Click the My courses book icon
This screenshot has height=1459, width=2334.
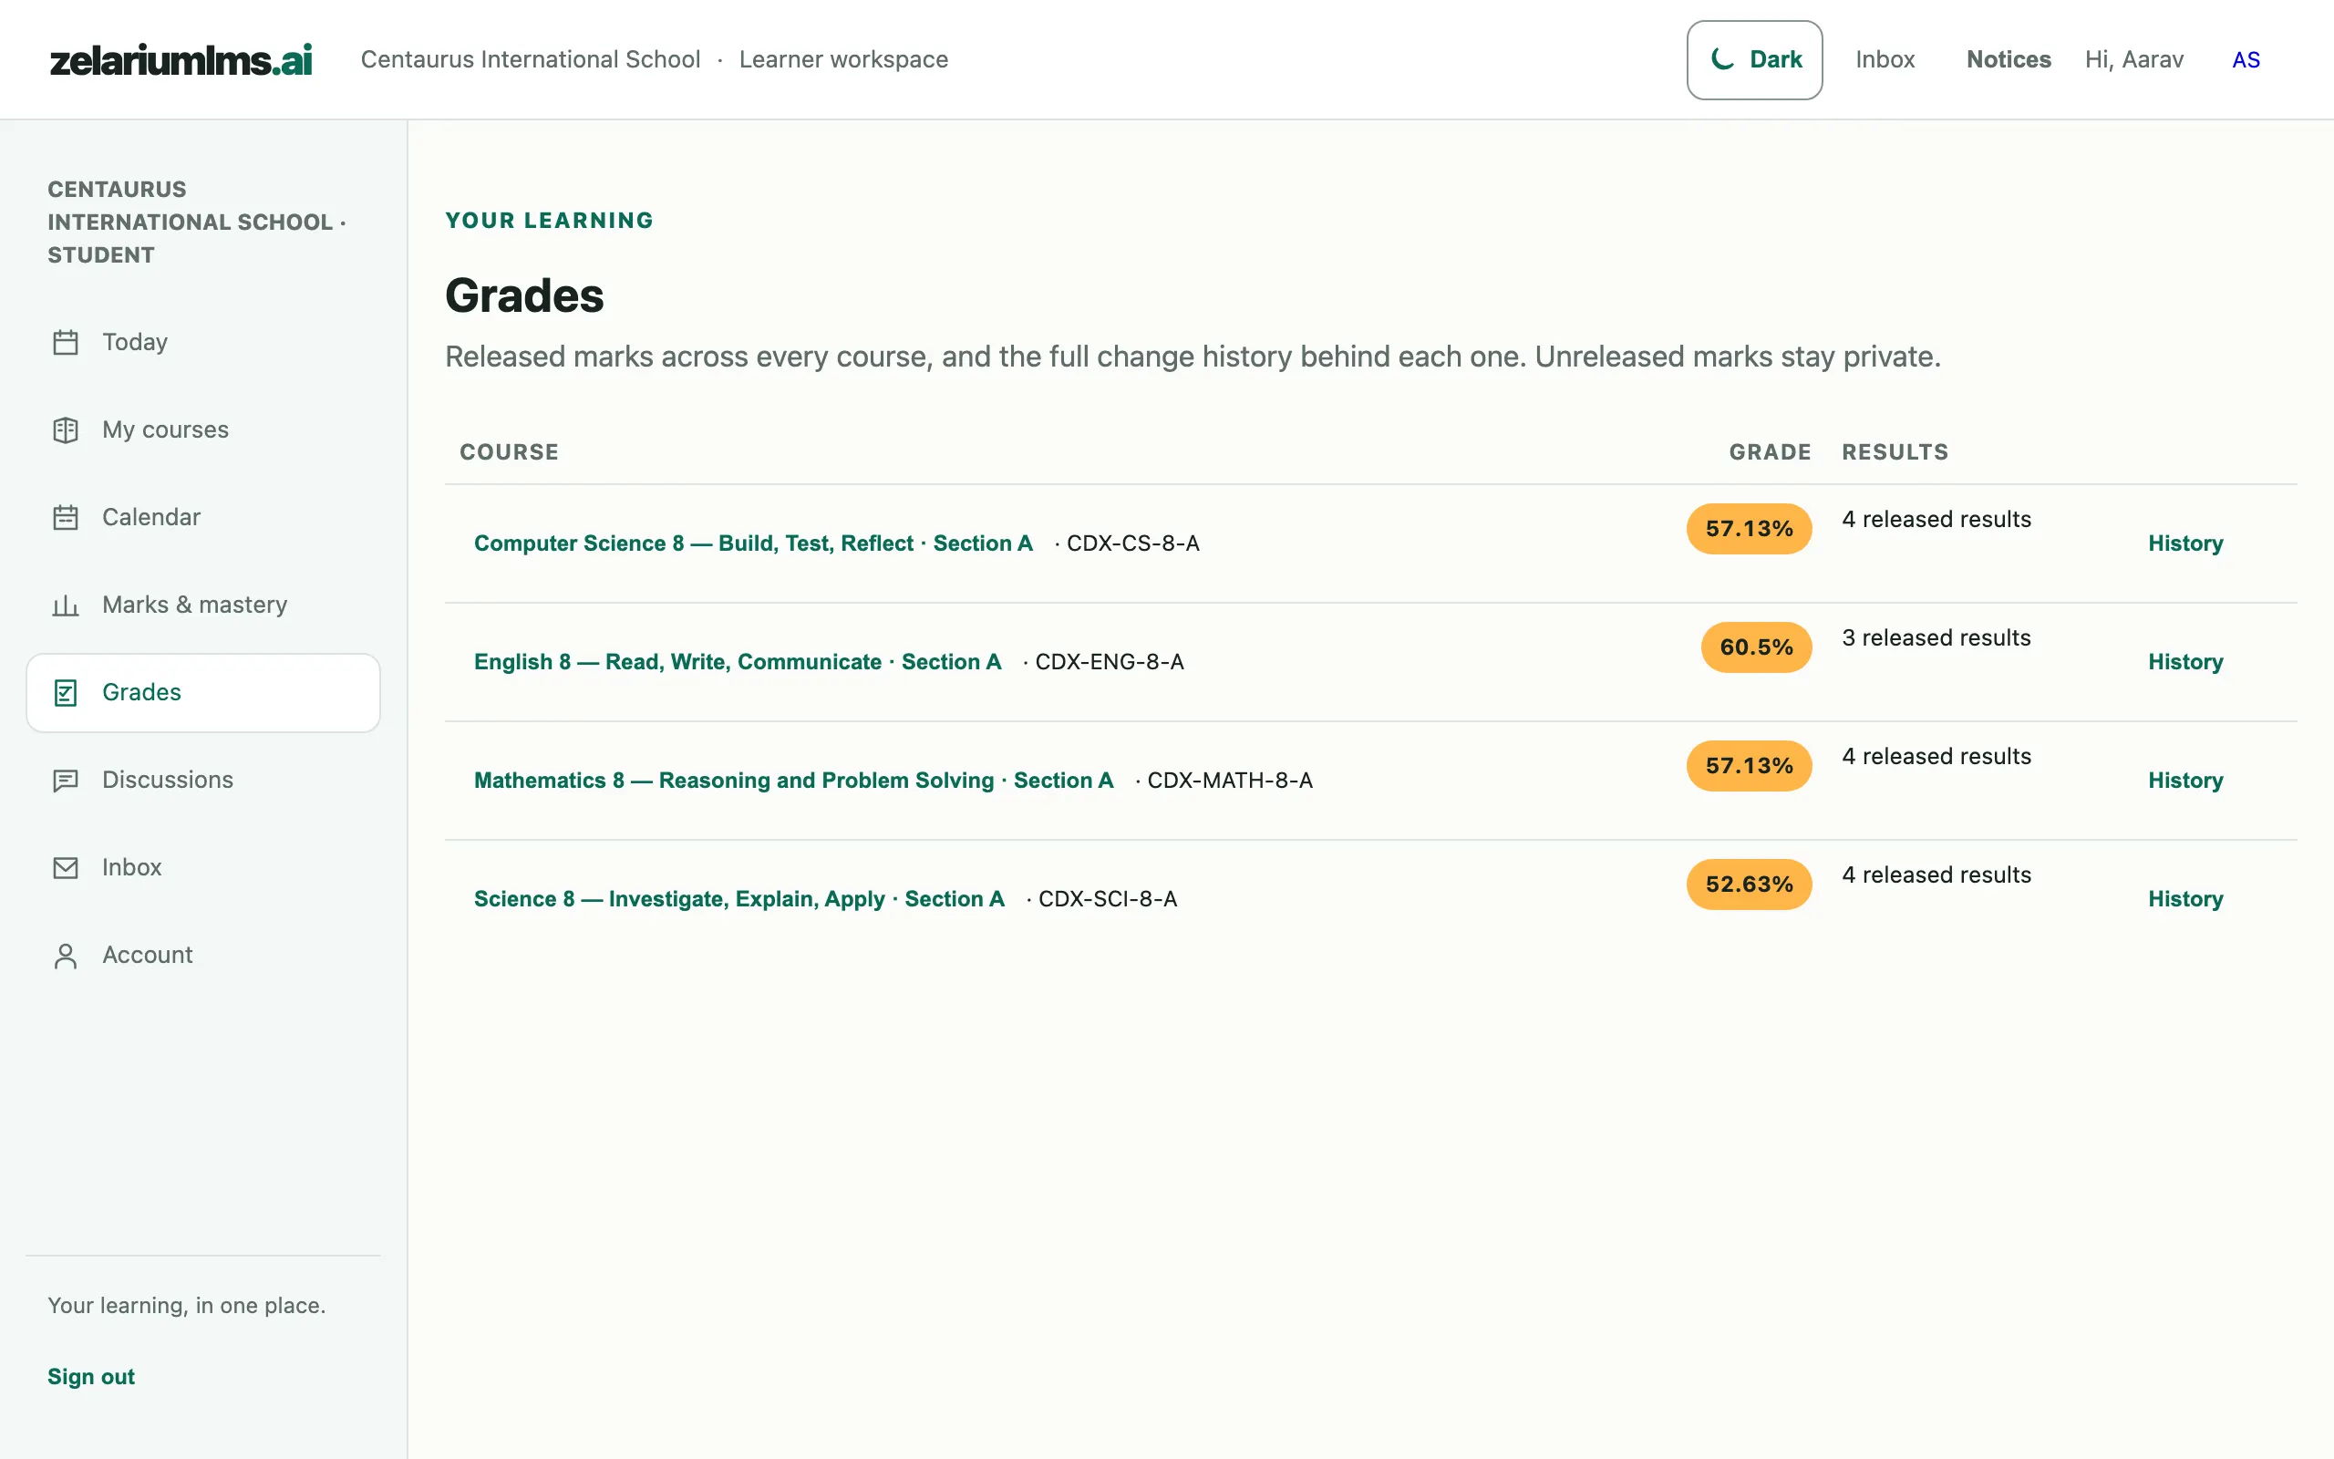(66, 430)
